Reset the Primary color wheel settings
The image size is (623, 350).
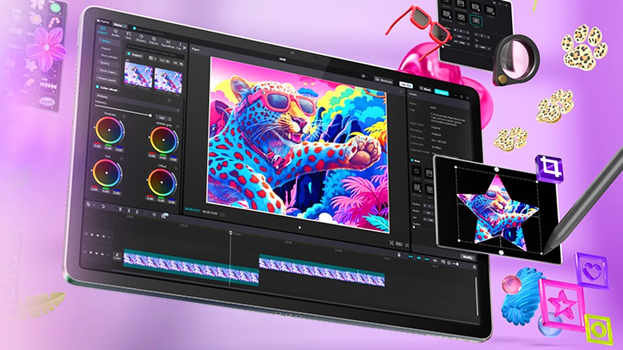pyautogui.click(x=169, y=101)
